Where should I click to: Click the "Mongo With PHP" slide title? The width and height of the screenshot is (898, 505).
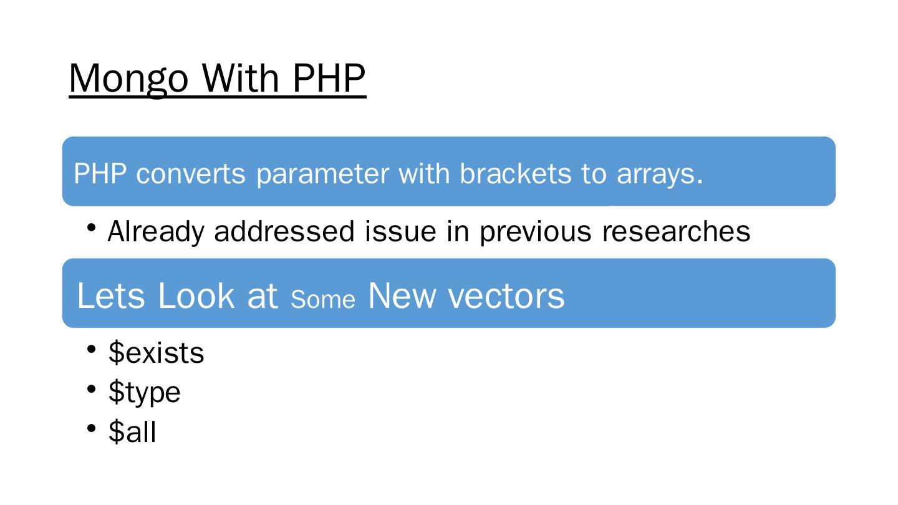click(217, 79)
